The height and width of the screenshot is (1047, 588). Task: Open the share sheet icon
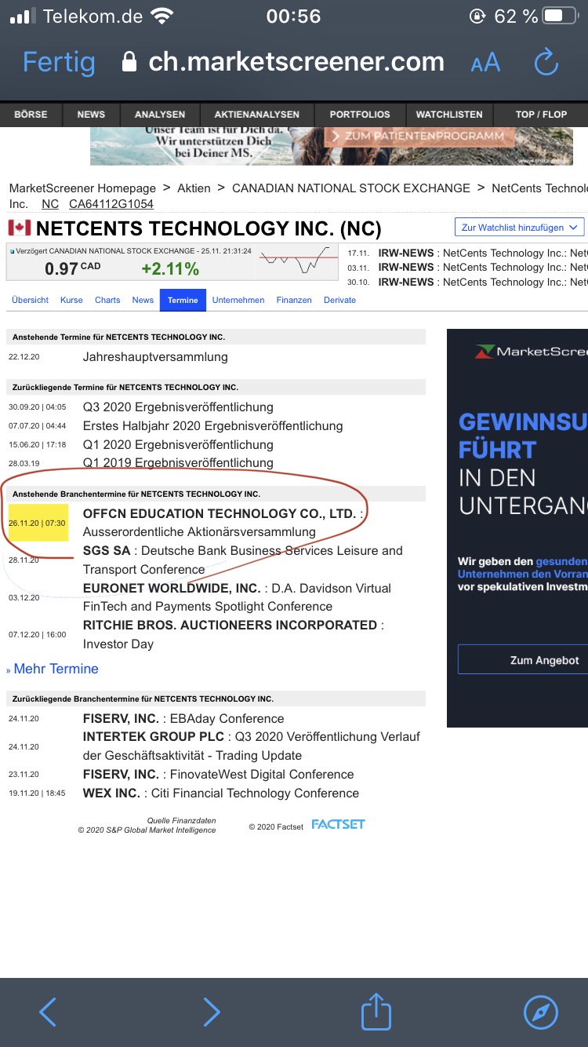(376, 1011)
